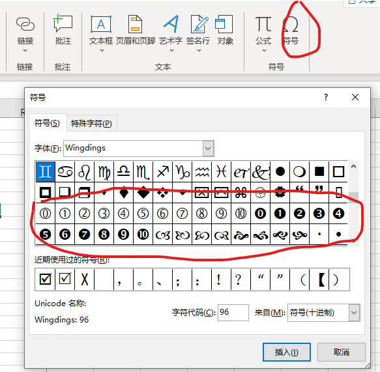This screenshot has width=380, height=372.
Task: Expand the 链接 dropdown chevron
Action: [25, 51]
